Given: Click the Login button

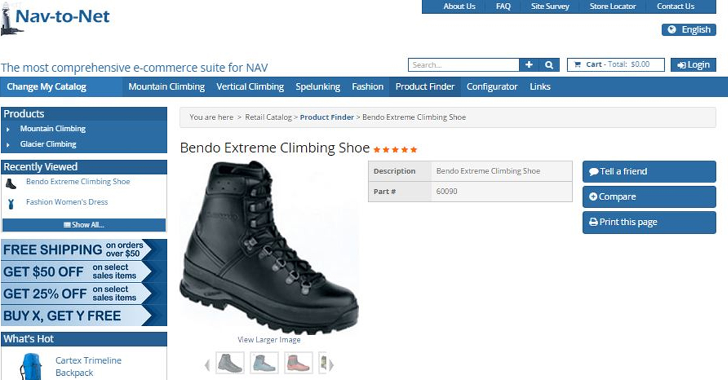Looking at the screenshot, I should [693, 65].
